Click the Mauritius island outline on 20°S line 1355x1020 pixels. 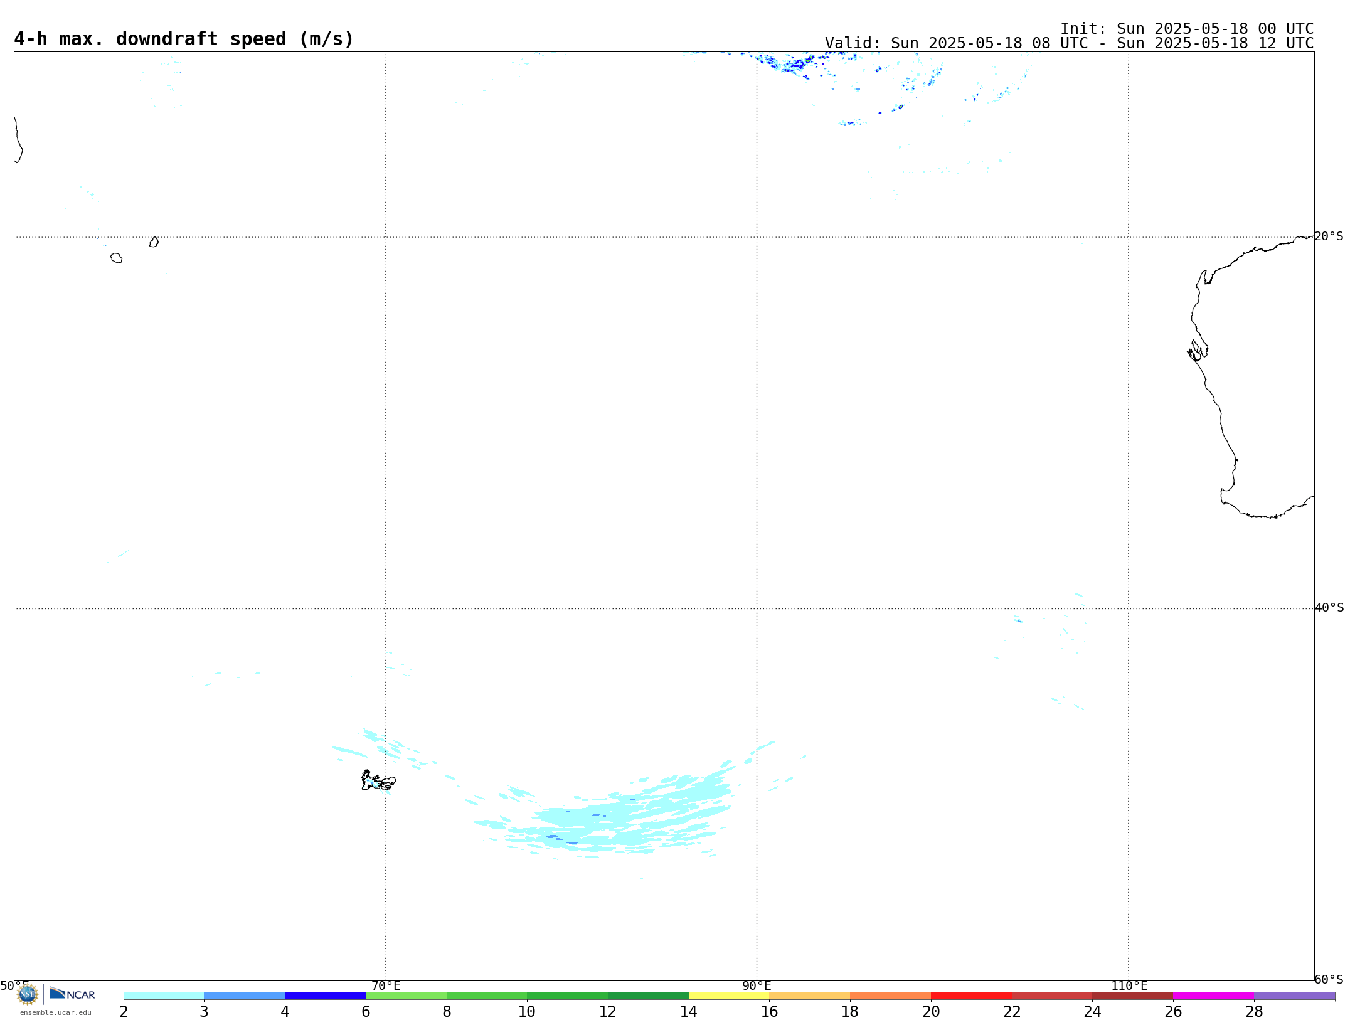pos(154,242)
